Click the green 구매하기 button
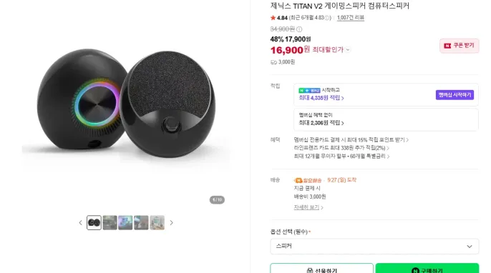Screen dimensions: 491x273 (x=427, y=268)
